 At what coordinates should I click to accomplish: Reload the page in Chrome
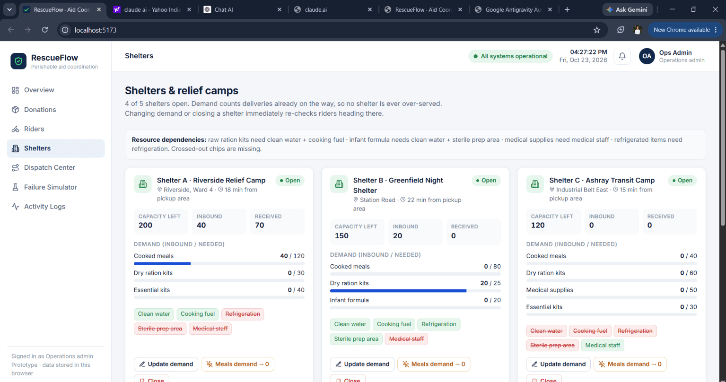[45, 30]
